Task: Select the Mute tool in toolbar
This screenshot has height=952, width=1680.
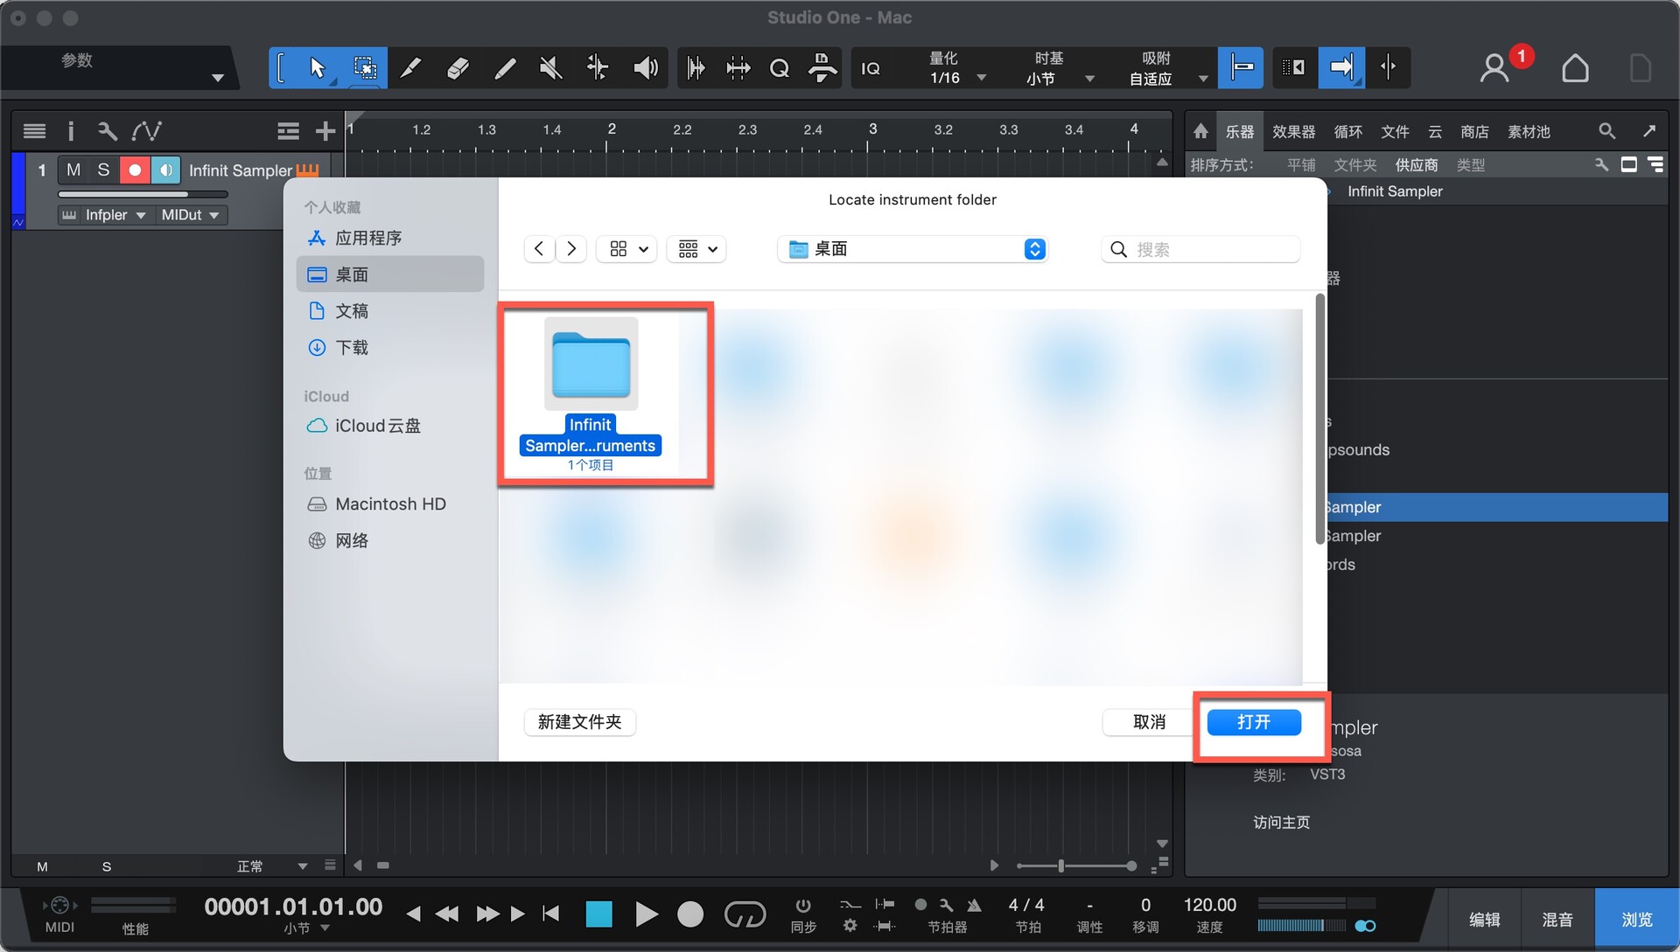Action: coord(550,68)
